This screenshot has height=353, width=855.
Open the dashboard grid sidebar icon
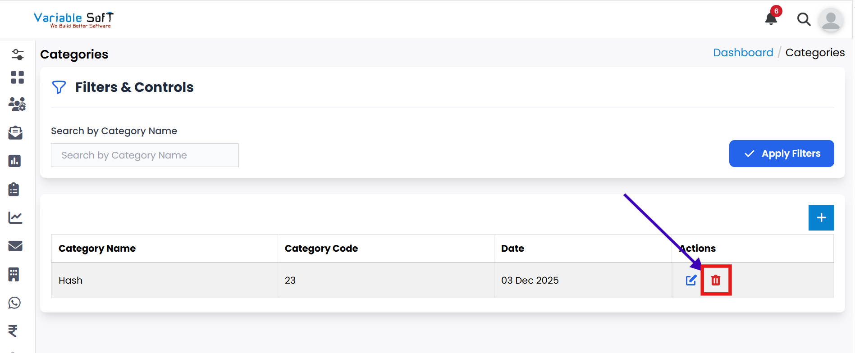click(17, 77)
